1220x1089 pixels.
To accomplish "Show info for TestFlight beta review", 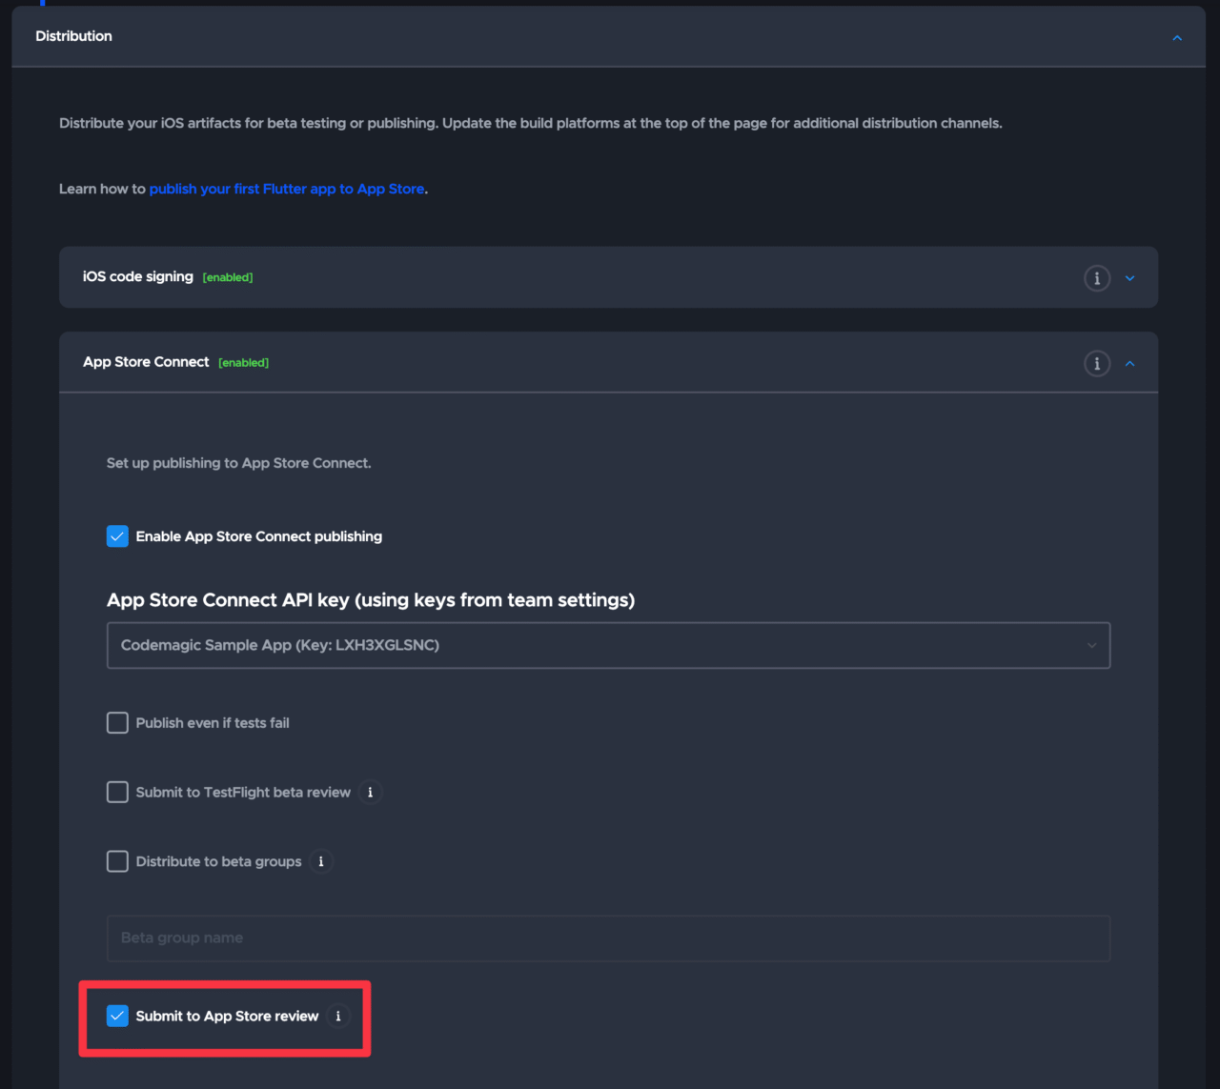I will pyautogui.click(x=370, y=792).
